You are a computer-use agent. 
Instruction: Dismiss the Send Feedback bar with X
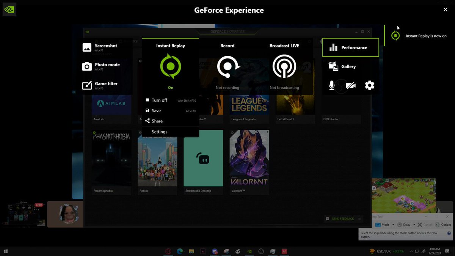(x=359, y=219)
